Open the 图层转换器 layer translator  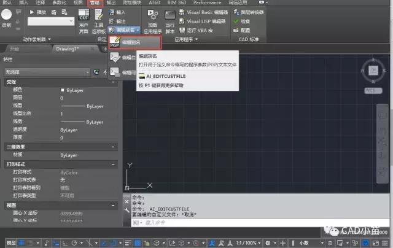click(248, 12)
